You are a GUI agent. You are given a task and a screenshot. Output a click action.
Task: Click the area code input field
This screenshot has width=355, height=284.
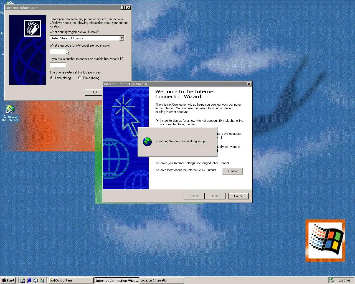(58, 52)
